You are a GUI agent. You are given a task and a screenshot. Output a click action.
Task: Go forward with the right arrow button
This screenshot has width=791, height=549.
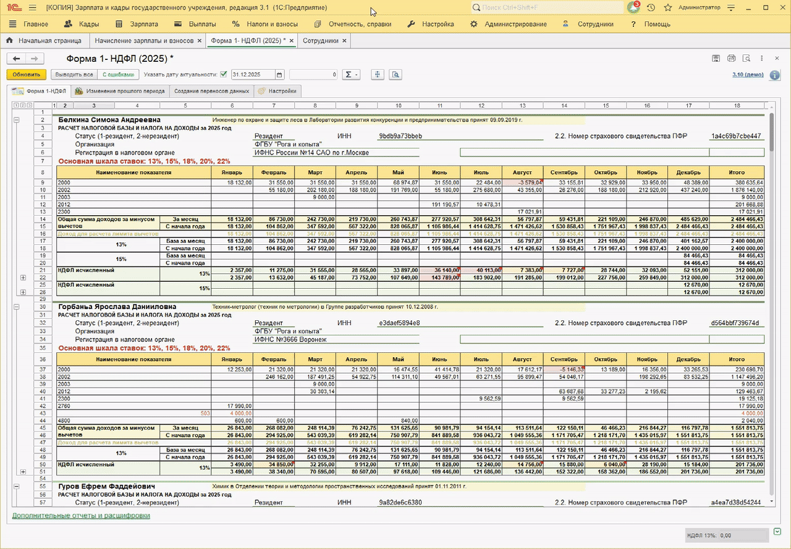pos(35,58)
